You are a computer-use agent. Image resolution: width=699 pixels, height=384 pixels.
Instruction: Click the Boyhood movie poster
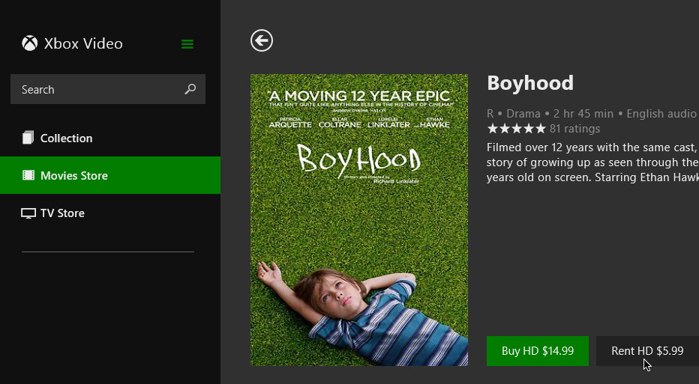(358, 220)
